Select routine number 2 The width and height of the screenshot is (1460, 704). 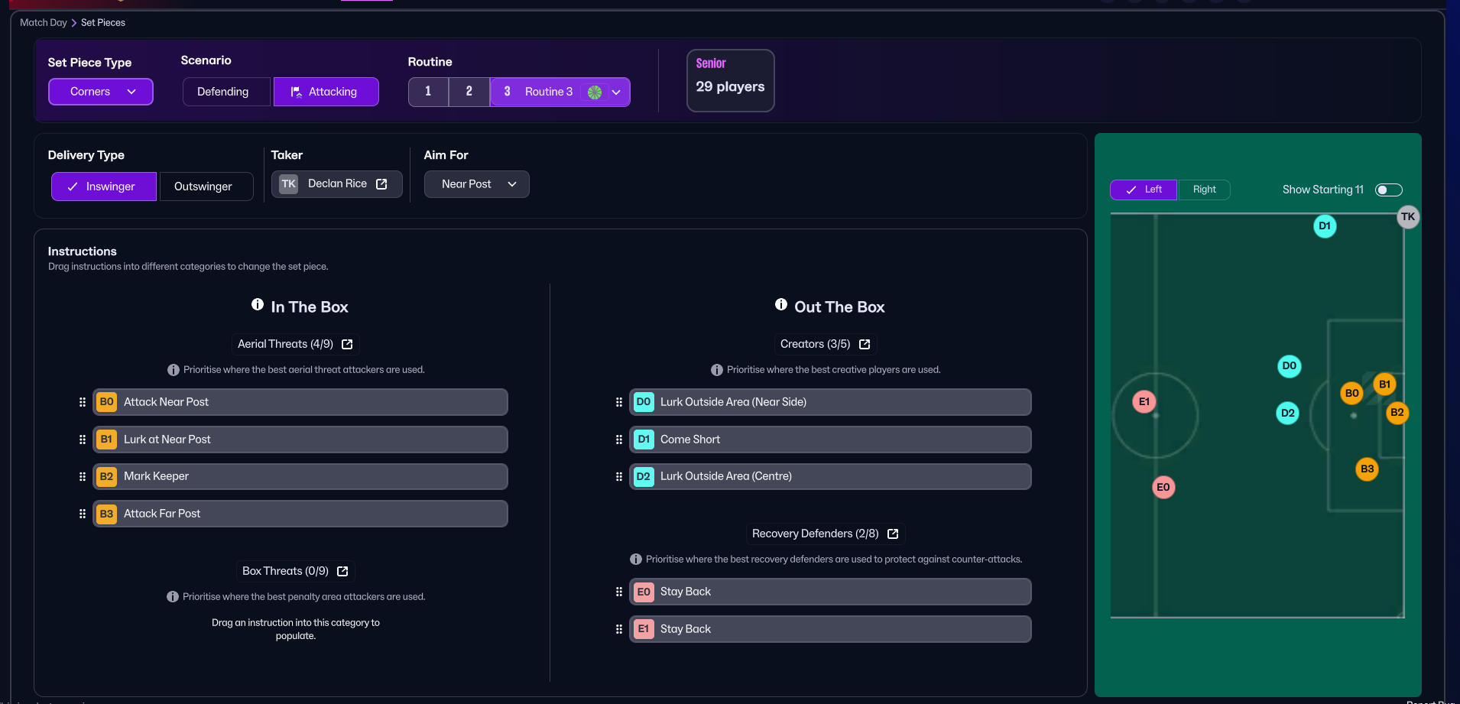click(469, 92)
